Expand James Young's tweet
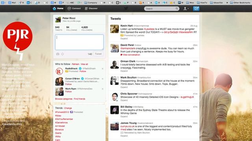The height and width of the screenshot is (141, 252). tap(124, 136)
